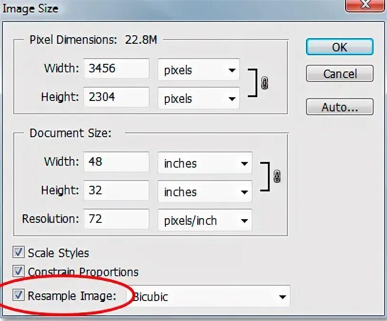Toggle the Scale Styles checkbox
Viewport: 387px width, 321px height.
[19, 252]
